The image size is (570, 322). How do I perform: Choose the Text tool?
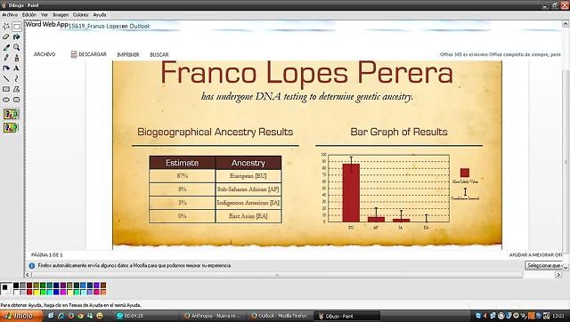point(16,68)
